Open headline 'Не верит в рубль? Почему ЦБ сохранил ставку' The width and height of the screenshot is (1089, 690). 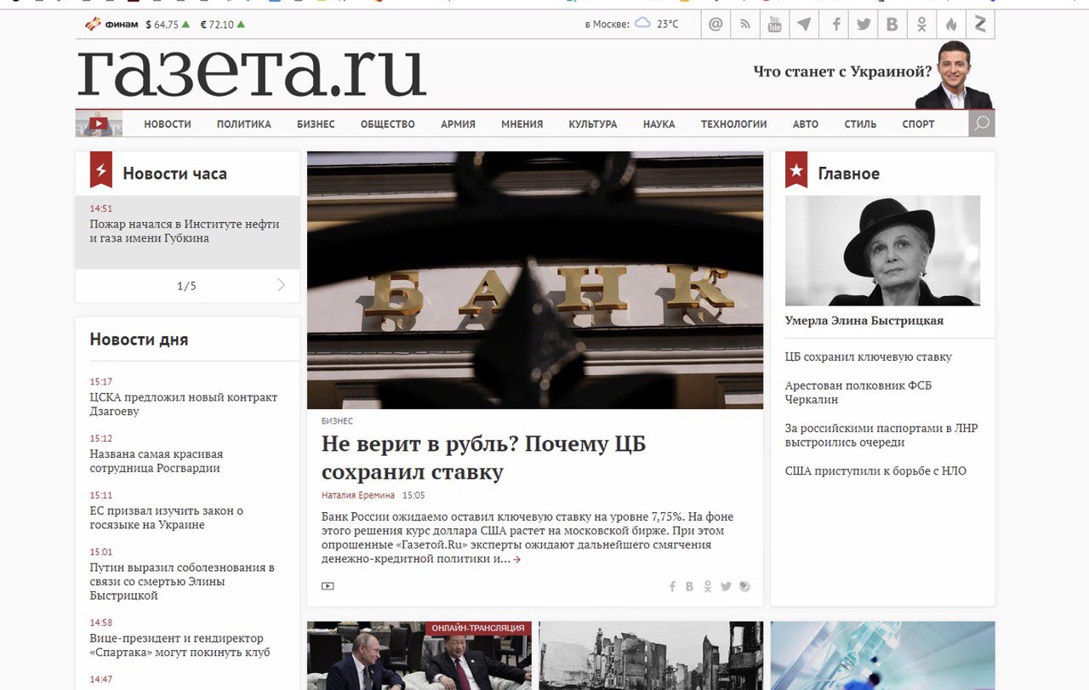pyautogui.click(x=484, y=458)
